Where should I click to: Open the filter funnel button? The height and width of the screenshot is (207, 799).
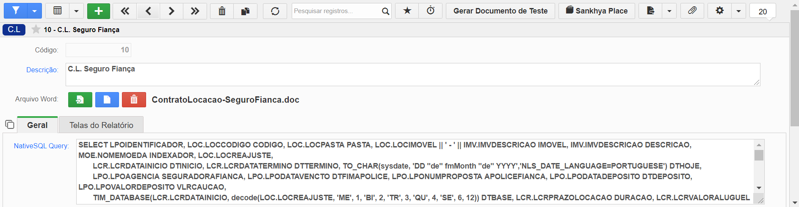16,11
